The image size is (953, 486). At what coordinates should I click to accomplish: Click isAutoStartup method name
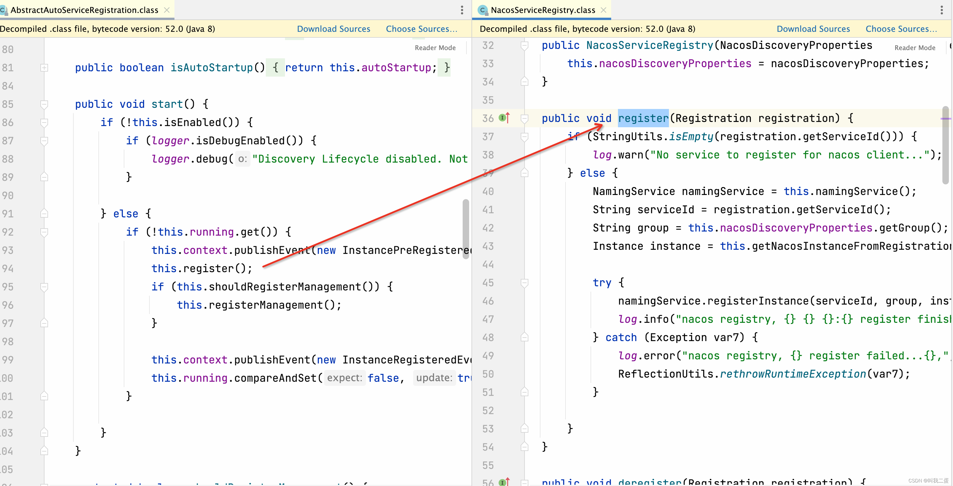[x=211, y=68]
